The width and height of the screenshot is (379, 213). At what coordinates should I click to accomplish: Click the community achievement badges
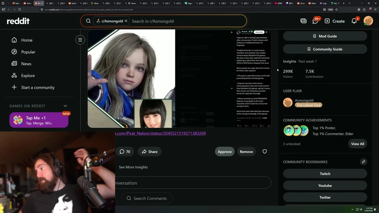tap(296, 131)
